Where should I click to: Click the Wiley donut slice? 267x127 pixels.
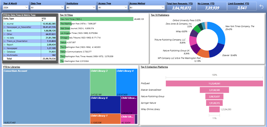pyautogui.click(x=194, y=33)
